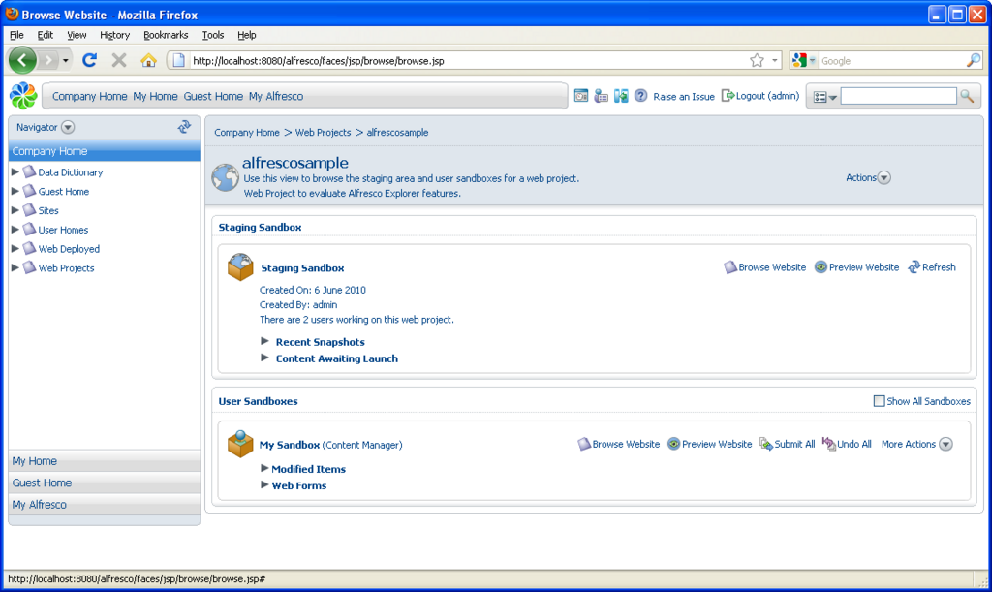Bookmark this page with the star icon

(757, 61)
